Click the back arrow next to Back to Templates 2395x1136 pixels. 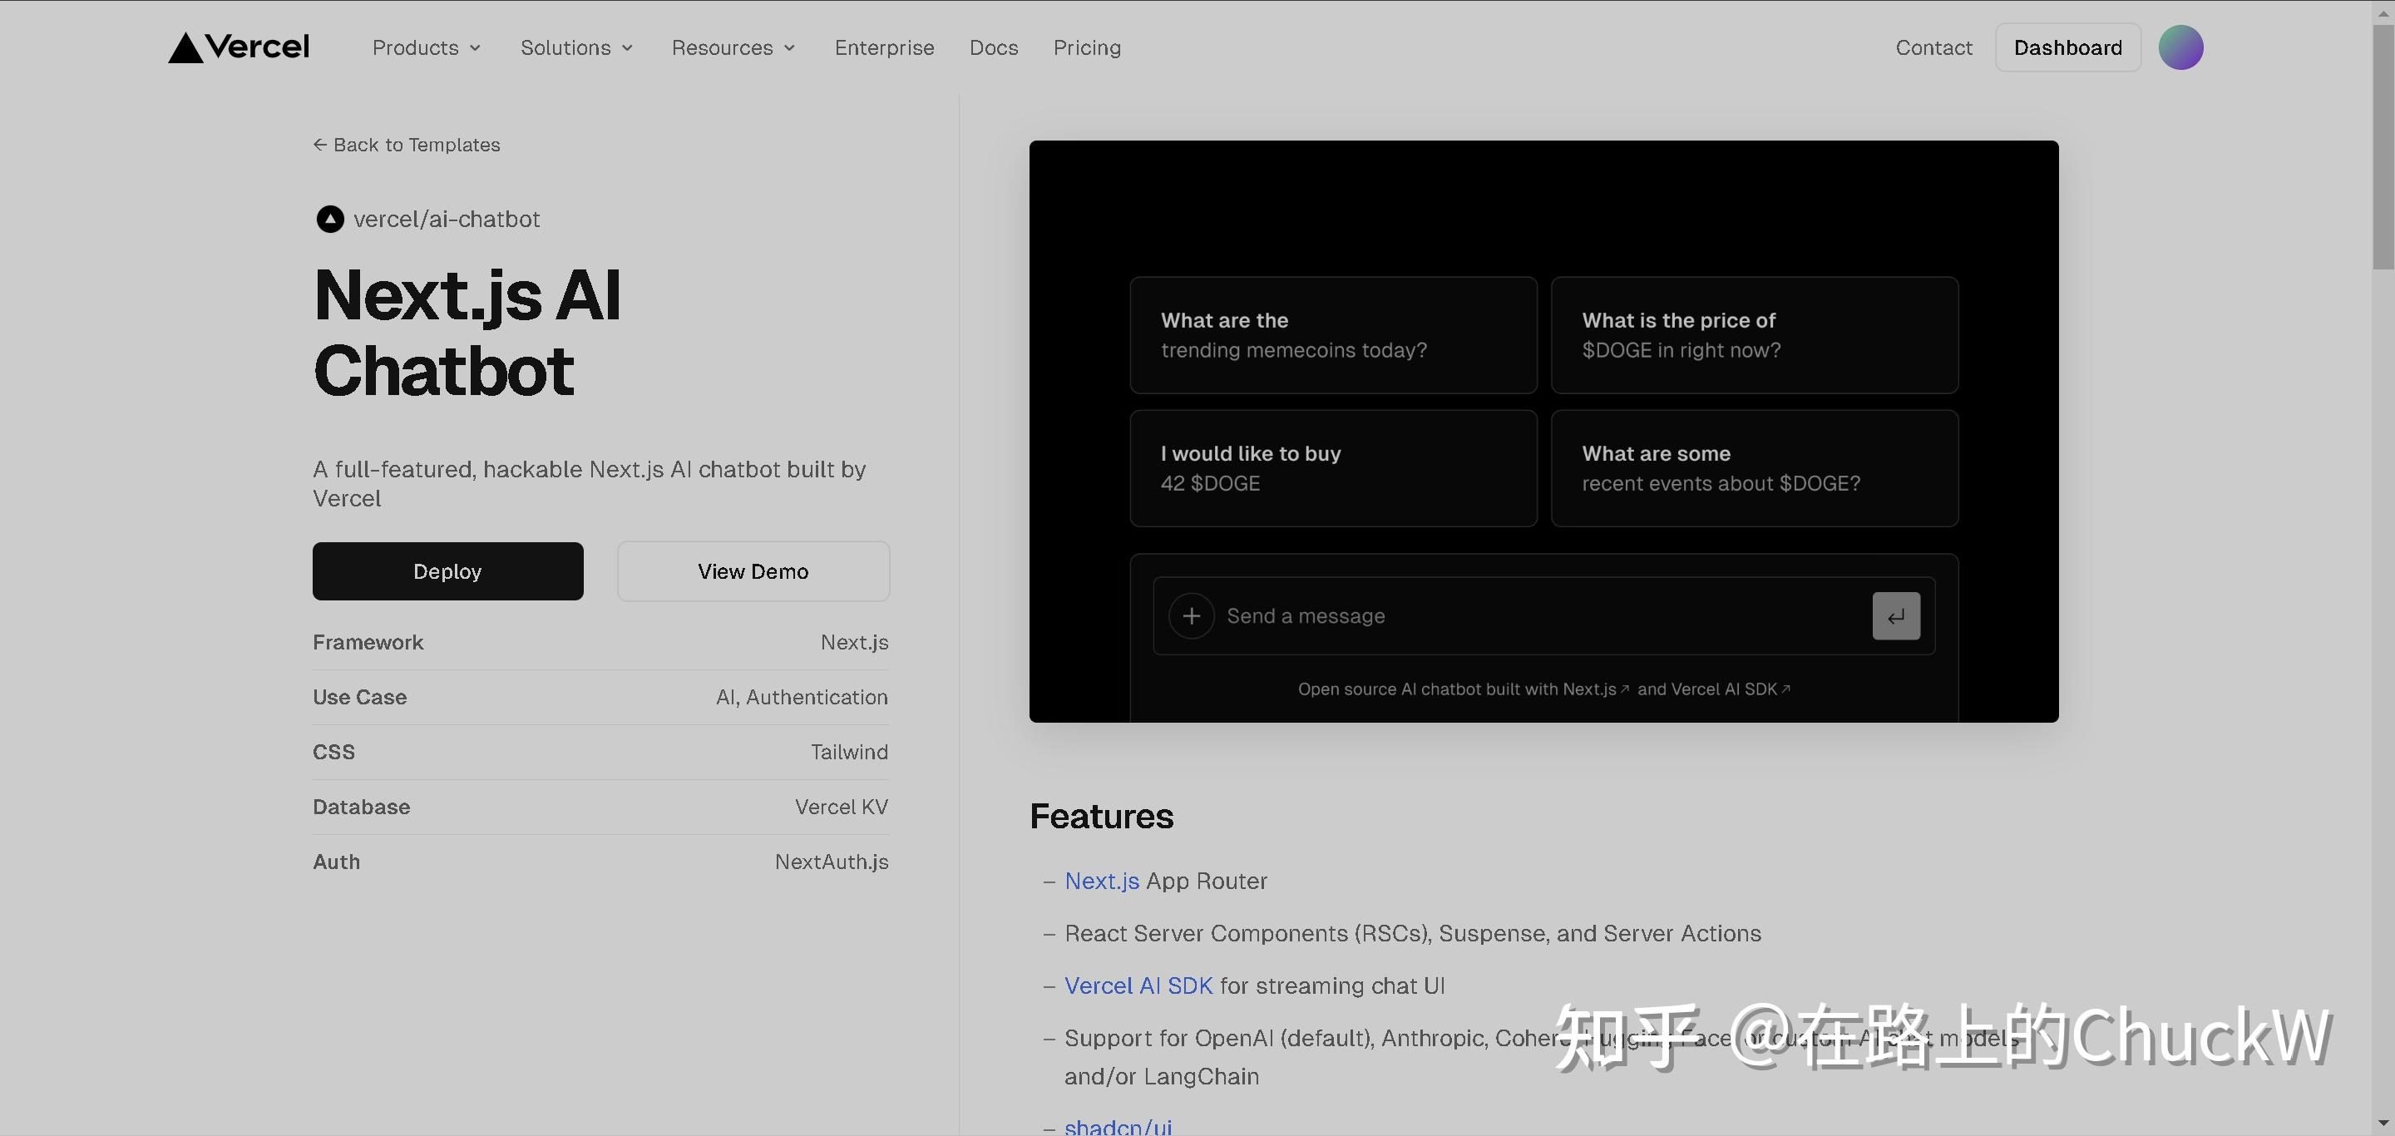(320, 145)
